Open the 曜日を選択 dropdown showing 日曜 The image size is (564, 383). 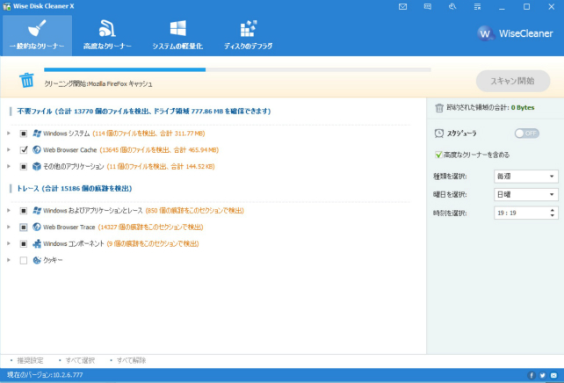(525, 194)
